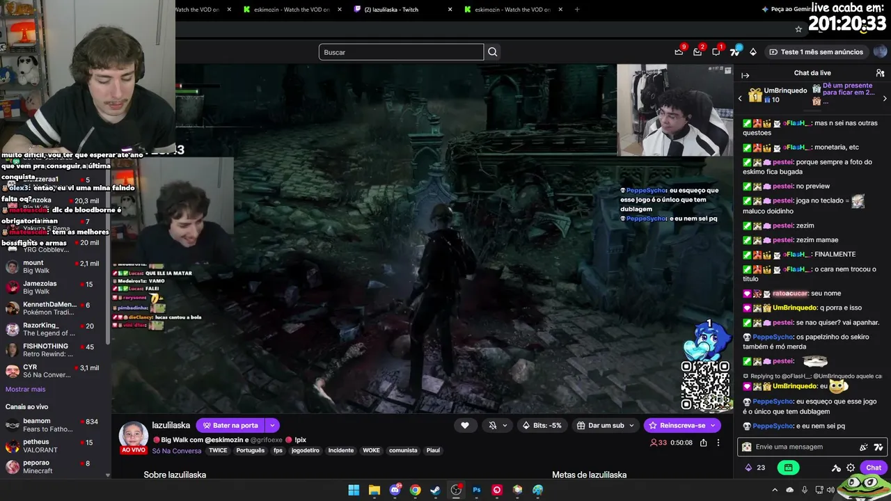
Task: Open the Twitch inbox notifications
Action: pos(697,51)
